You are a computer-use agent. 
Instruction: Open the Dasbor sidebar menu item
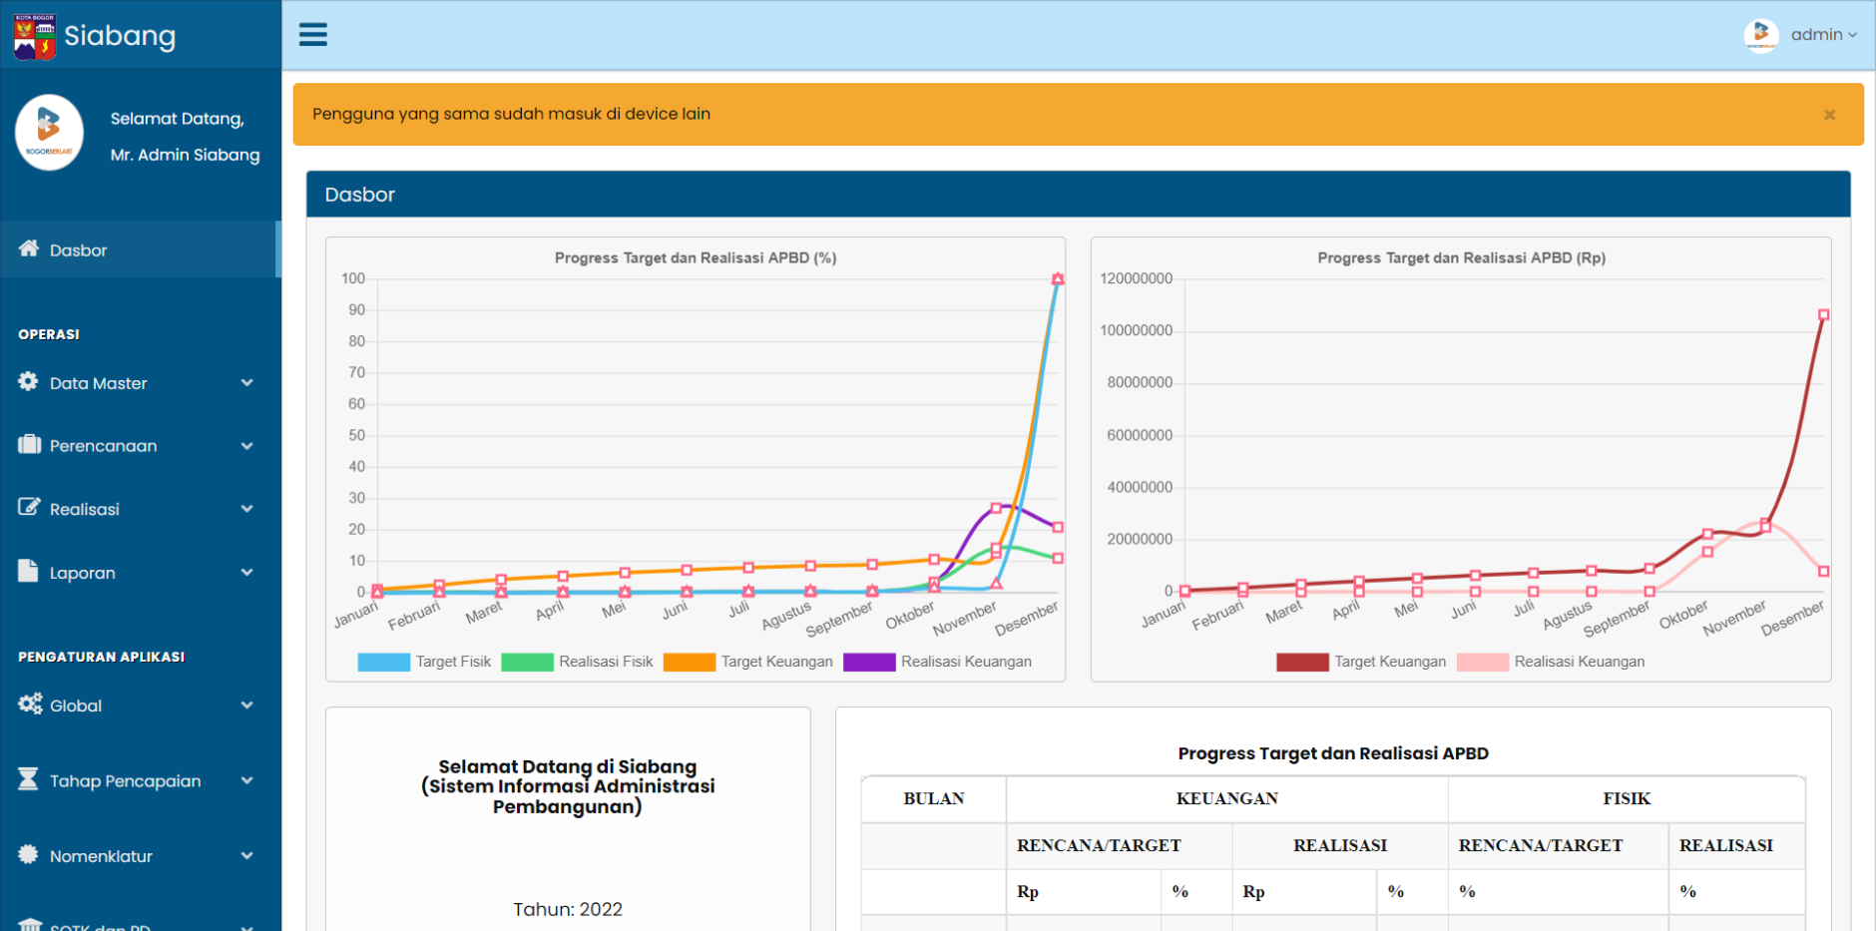(79, 250)
